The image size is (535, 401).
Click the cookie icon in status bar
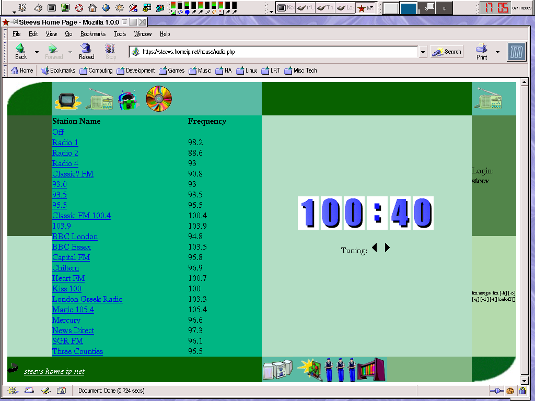(x=510, y=391)
